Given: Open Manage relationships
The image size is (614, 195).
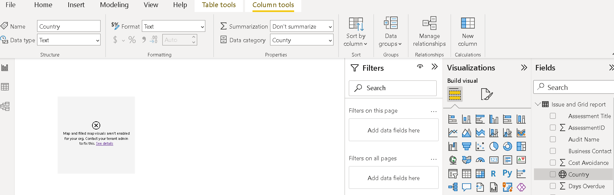Looking at the screenshot, I should (429, 32).
